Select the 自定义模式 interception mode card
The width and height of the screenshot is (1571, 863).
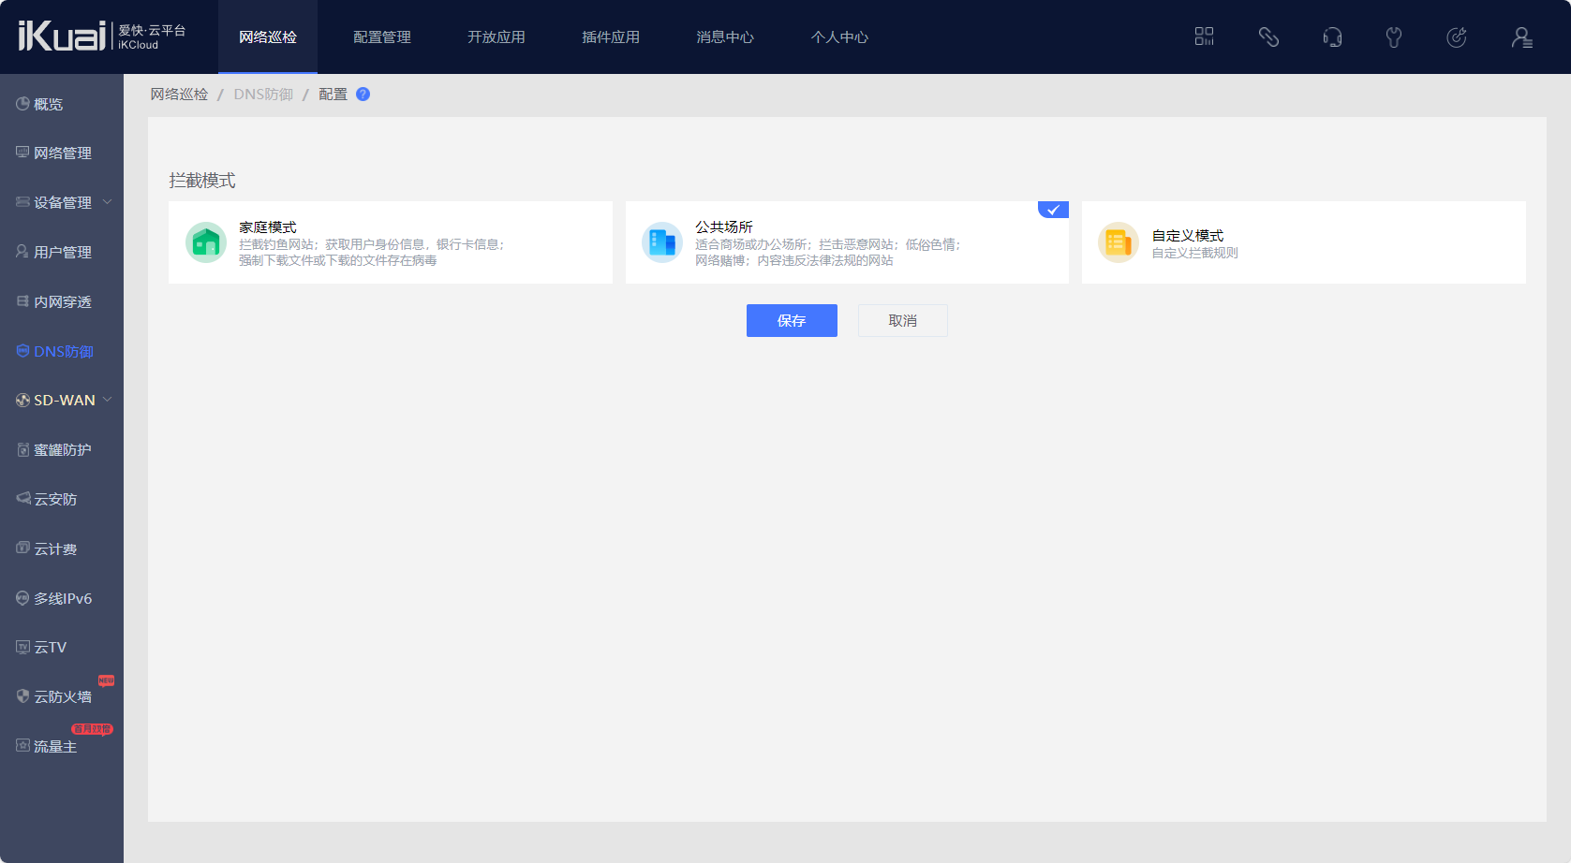1304,242
